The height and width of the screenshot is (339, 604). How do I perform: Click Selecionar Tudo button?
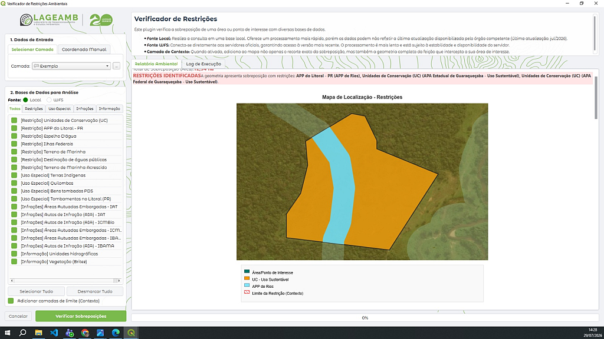point(36,291)
